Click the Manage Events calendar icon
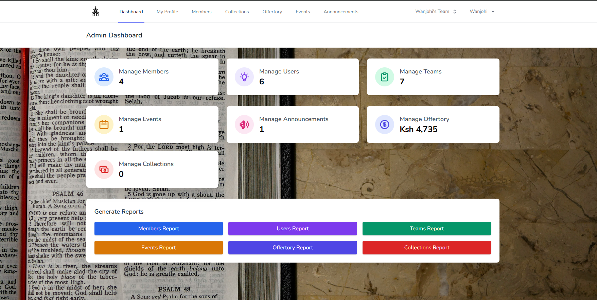597x300 pixels. click(x=104, y=124)
